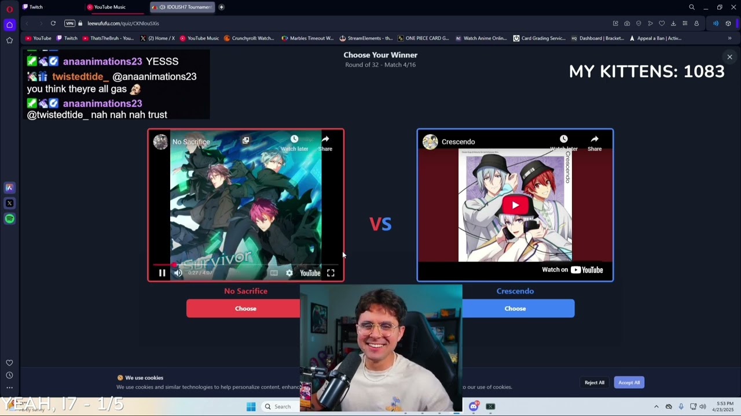The image size is (741, 416).
Task: Open Crunchyroll bookmark
Action: 249,38
